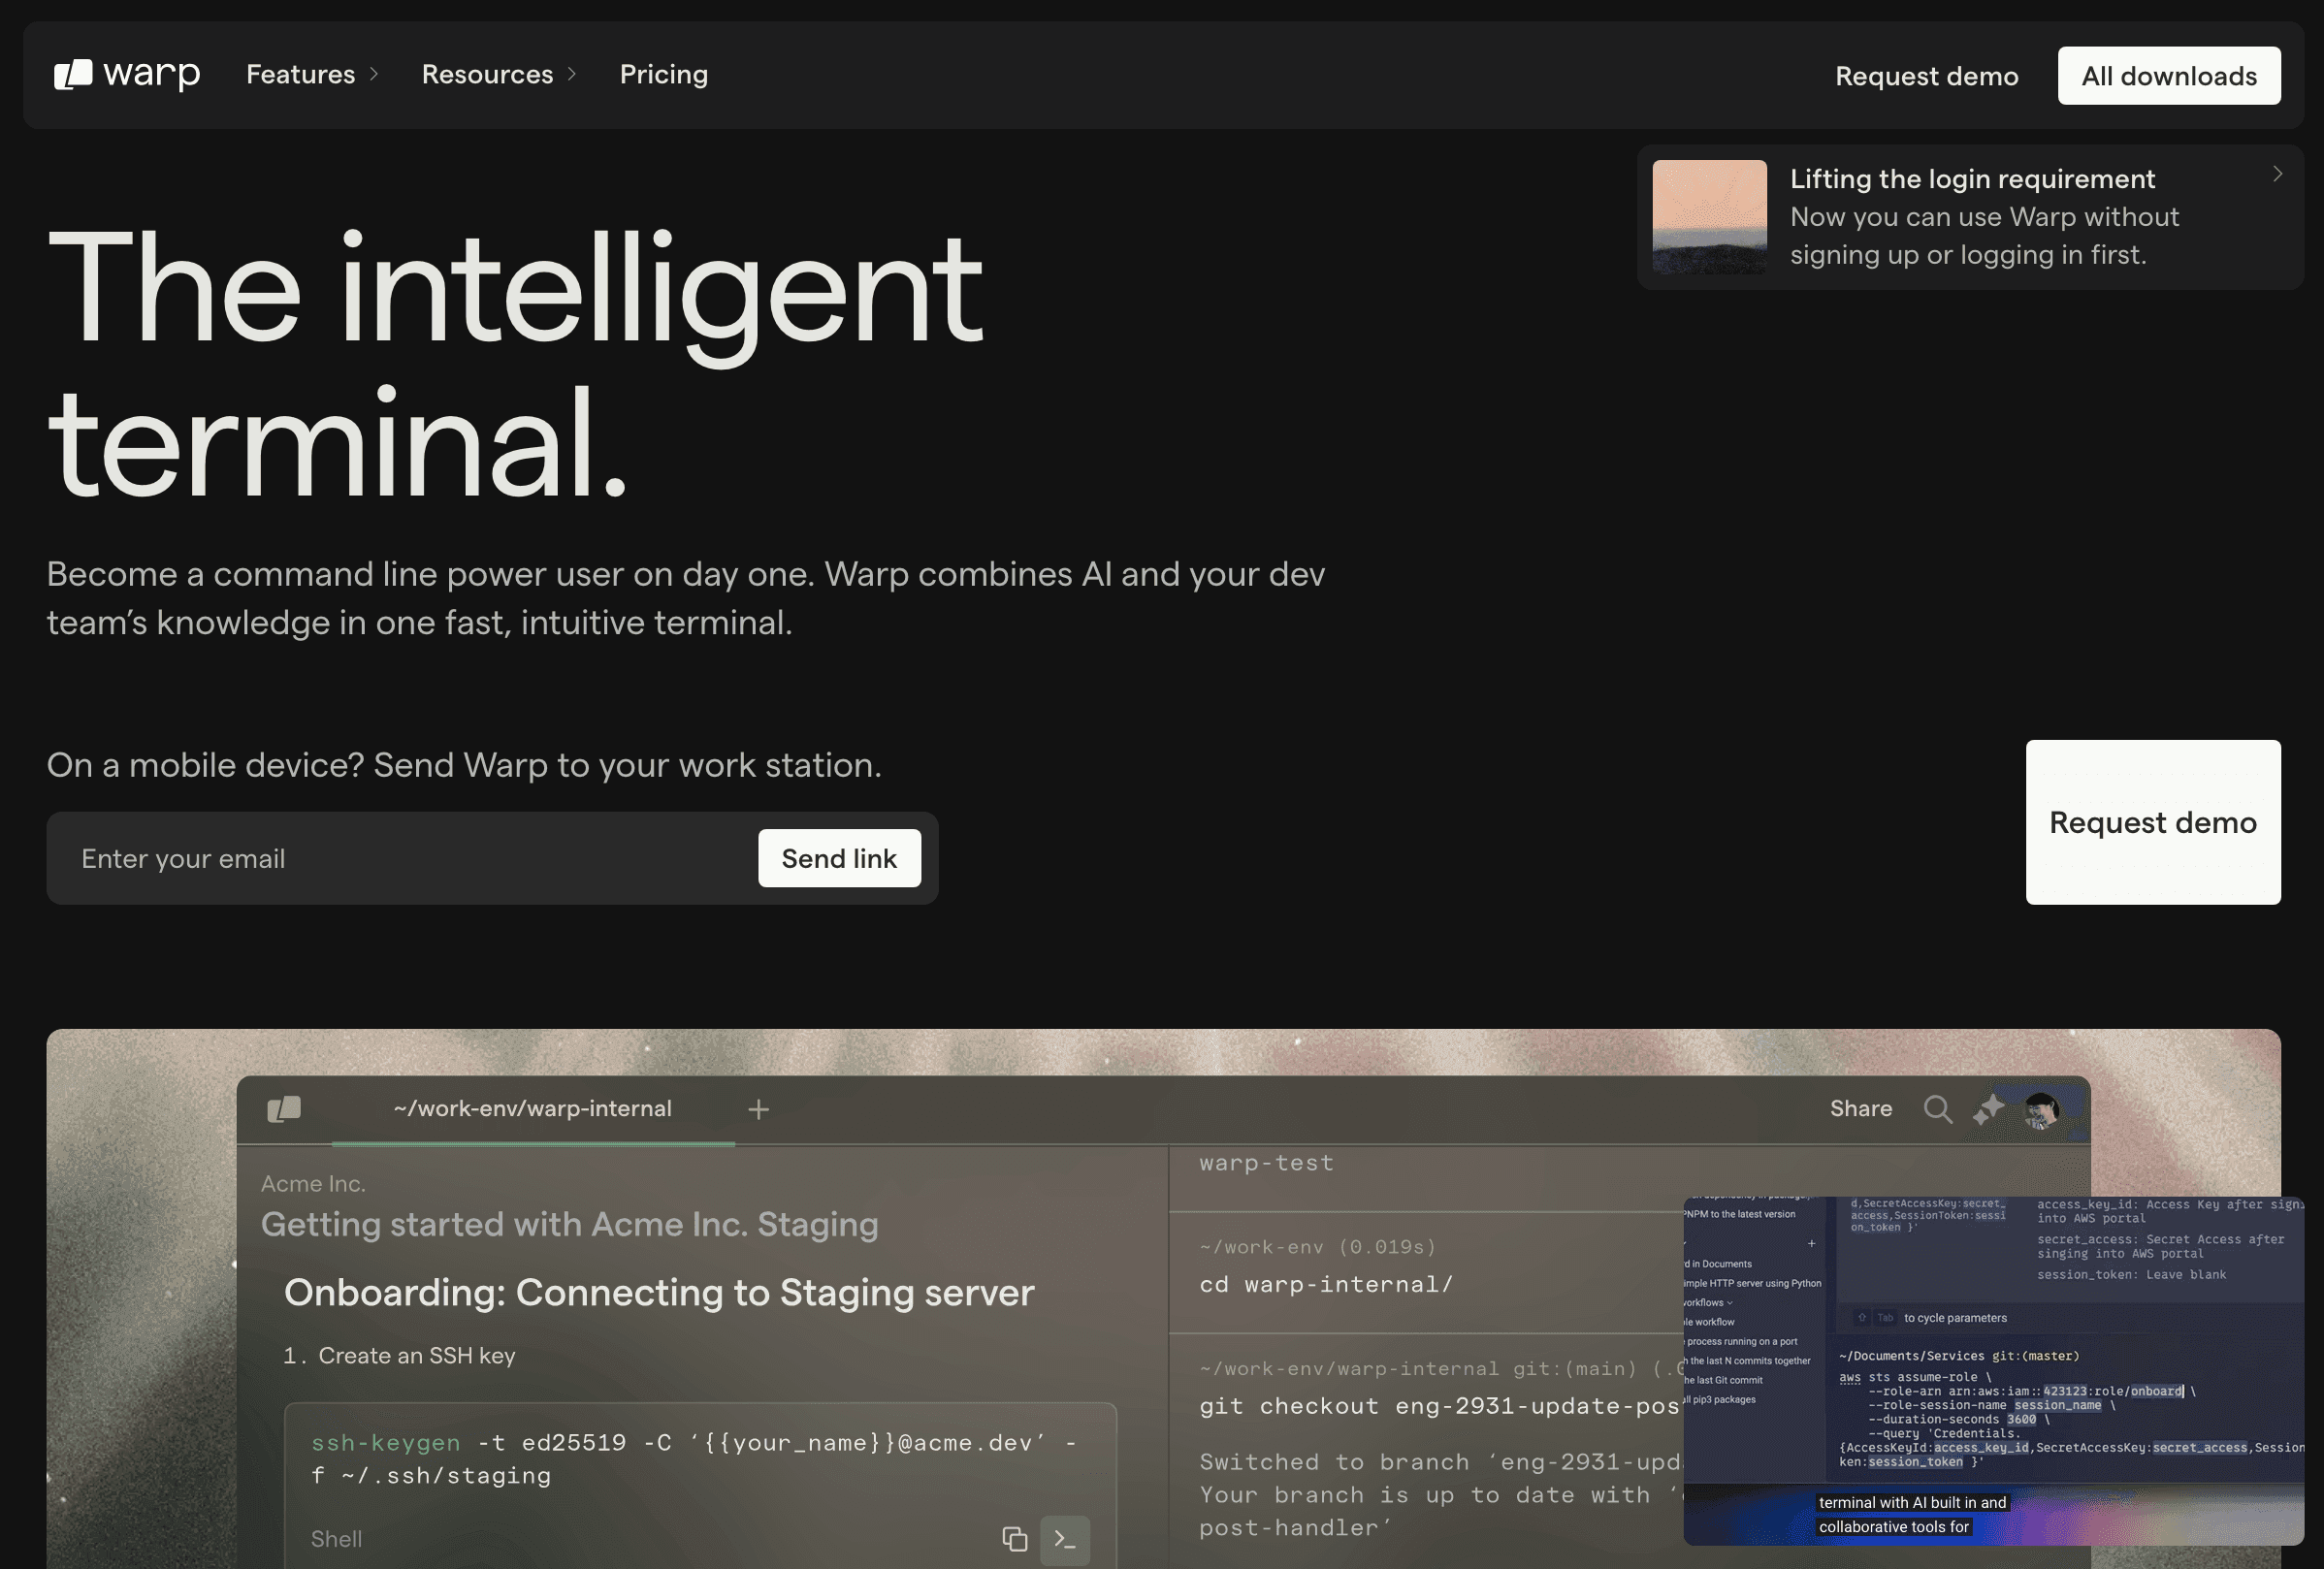
Task: Open the Pricing page
Action: (663, 74)
